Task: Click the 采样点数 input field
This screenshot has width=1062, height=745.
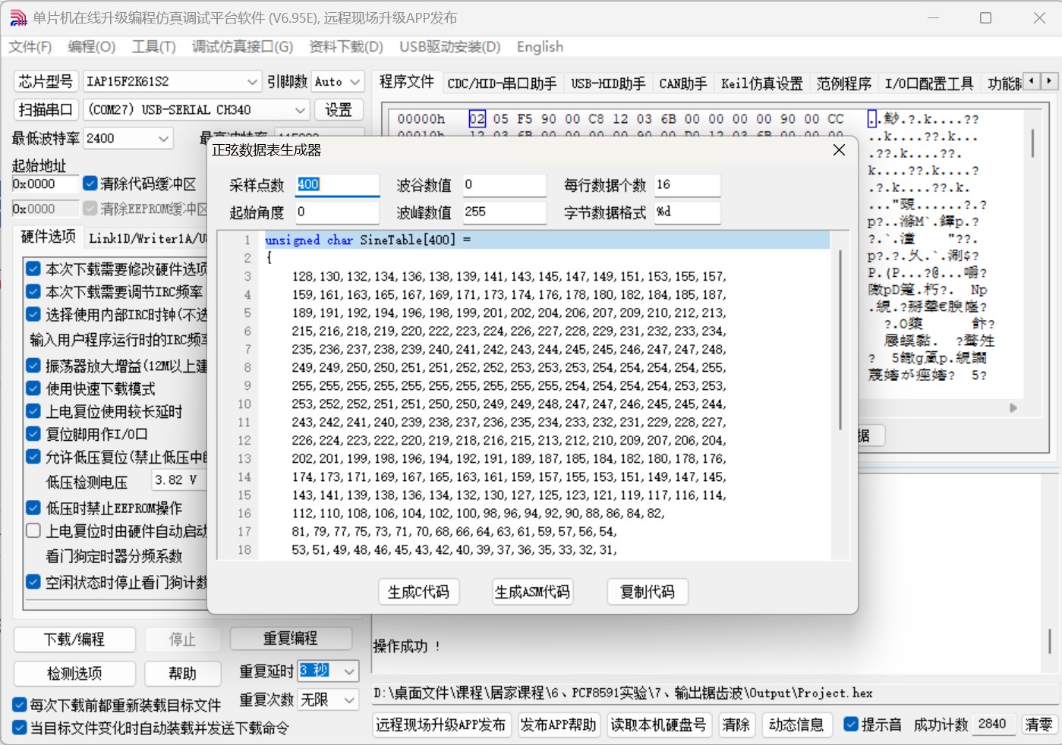Action: tap(336, 184)
